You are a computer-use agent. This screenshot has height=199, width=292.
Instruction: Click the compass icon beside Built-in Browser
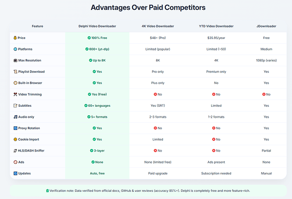pyautogui.click(x=15, y=83)
